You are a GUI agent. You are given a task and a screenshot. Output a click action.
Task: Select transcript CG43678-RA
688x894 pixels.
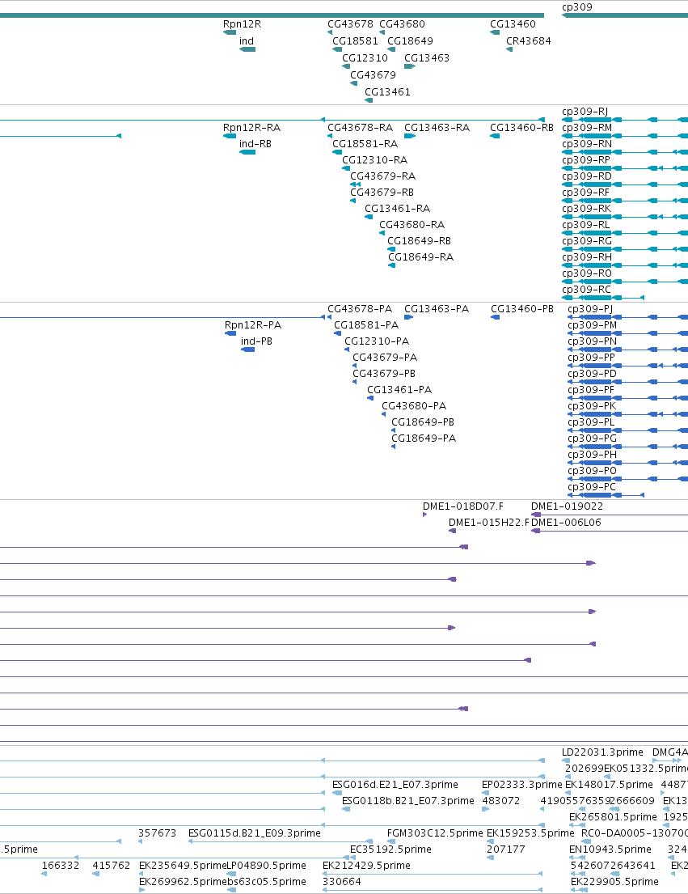pos(360,128)
